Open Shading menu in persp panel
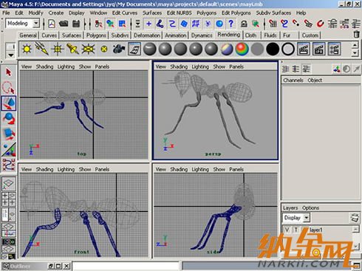 coord(179,66)
